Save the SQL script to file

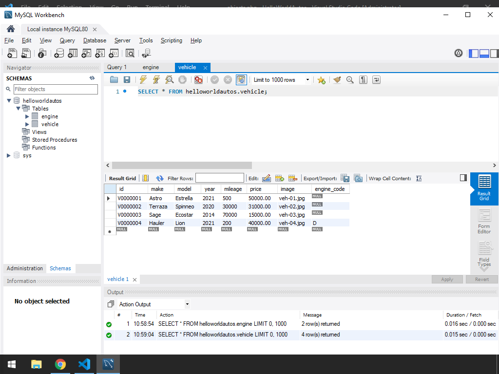coord(127,80)
